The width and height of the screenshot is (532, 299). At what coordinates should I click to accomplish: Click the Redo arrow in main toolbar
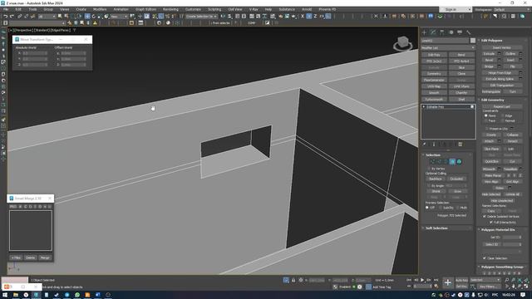coord(12,17)
